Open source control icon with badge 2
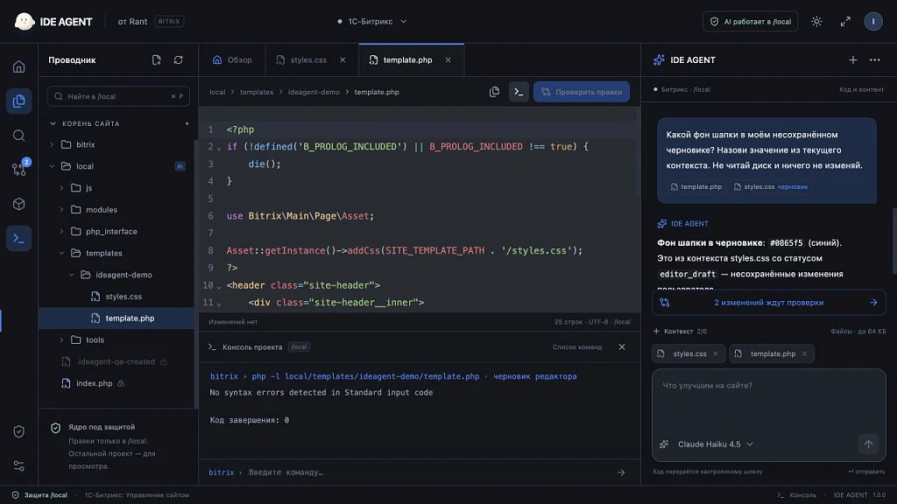897x504 pixels. click(19, 170)
